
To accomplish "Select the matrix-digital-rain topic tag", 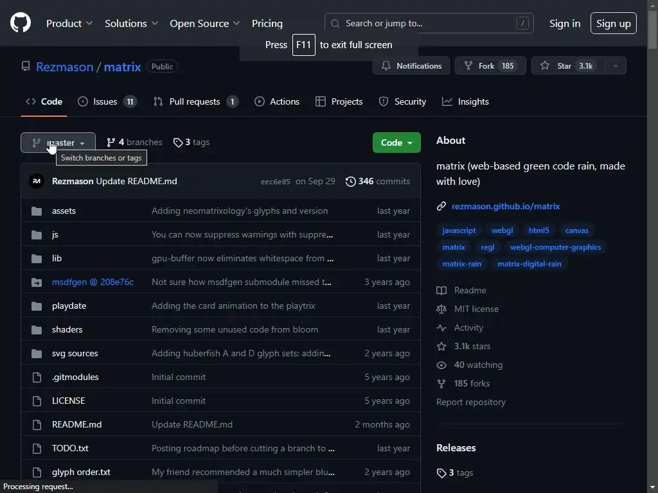I will [x=529, y=264].
